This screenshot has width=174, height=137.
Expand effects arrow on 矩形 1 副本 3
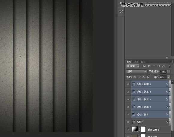tap(170, 99)
